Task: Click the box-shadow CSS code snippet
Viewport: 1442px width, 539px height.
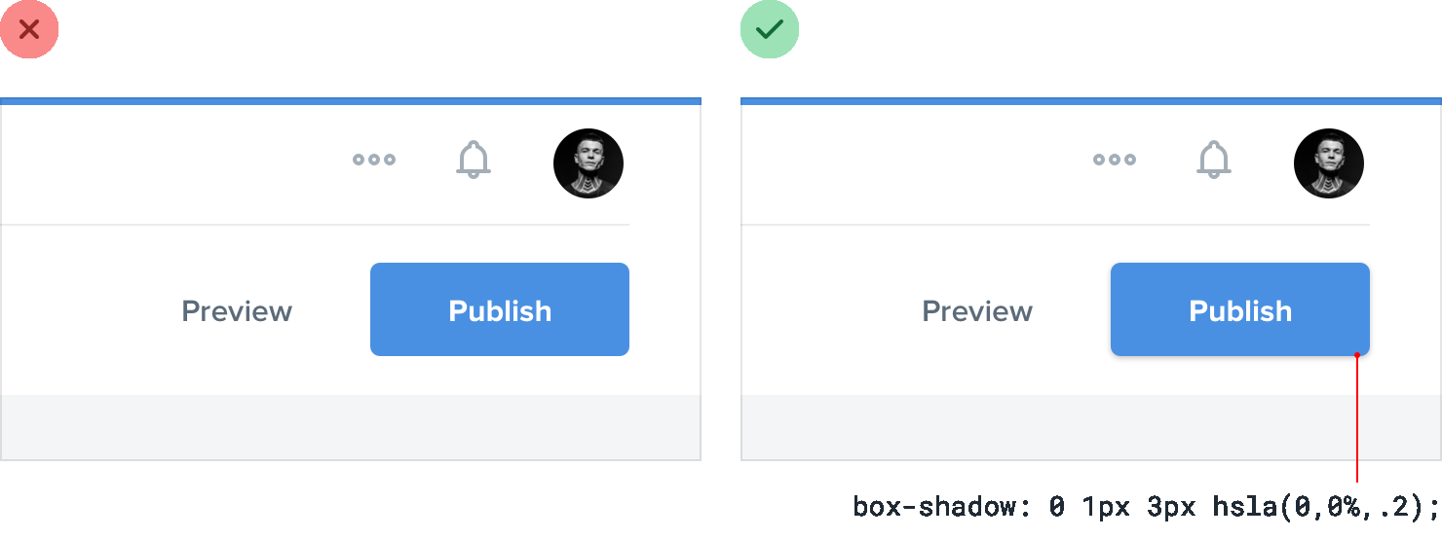Action: pos(1145,507)
